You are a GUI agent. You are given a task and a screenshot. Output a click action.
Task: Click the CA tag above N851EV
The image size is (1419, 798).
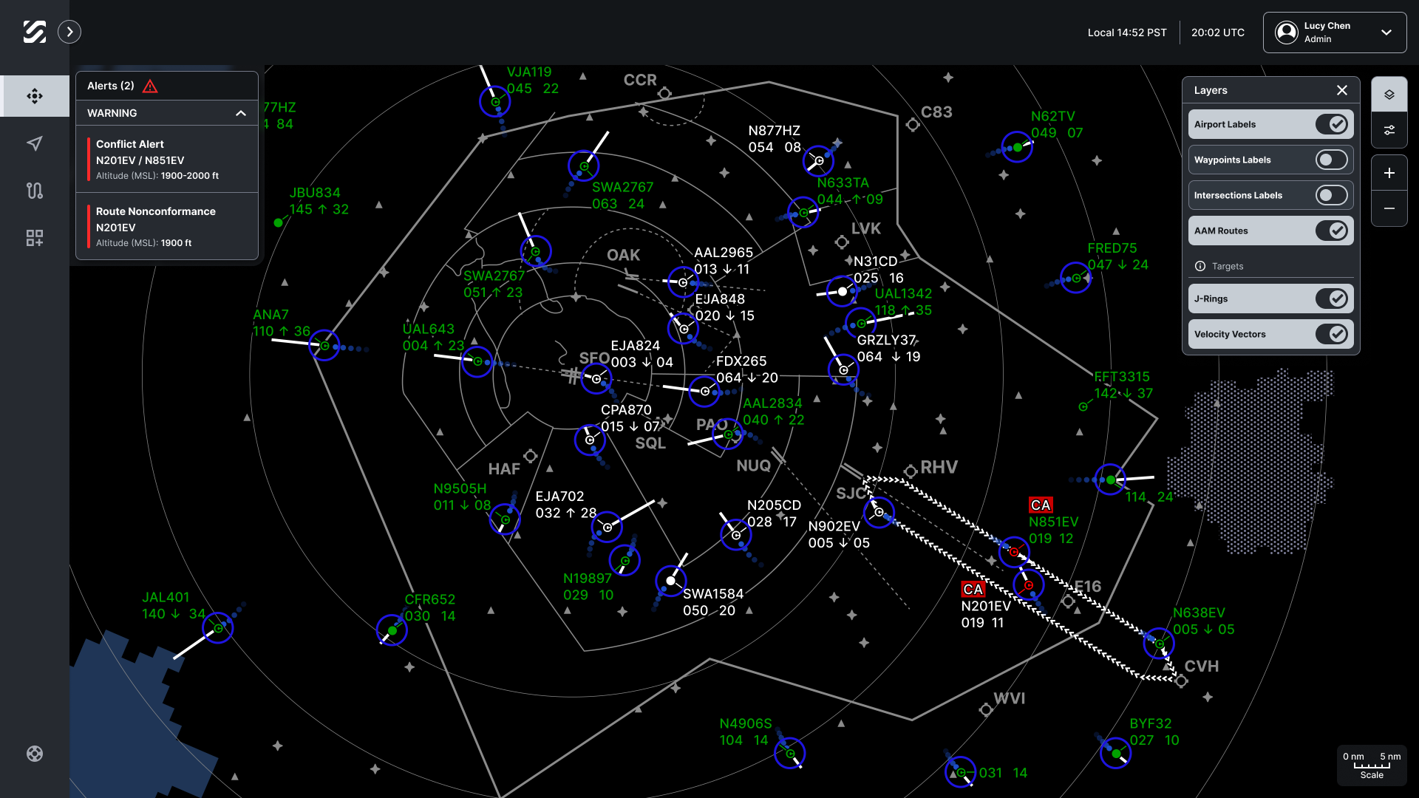[x=1041, y=505]
